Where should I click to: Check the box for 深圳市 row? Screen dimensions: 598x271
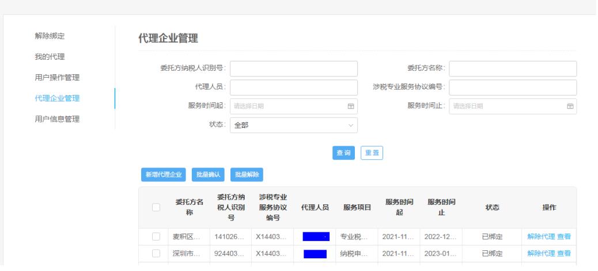[156, 254]
